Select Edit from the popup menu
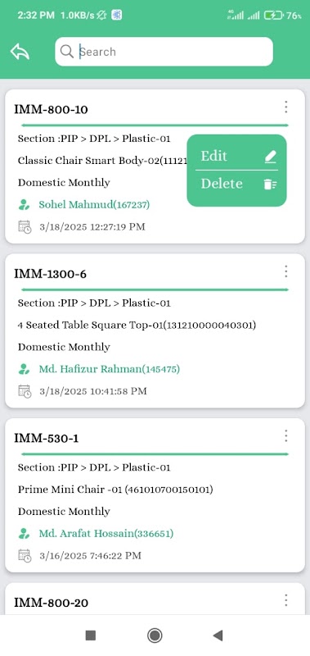310x656 pixels. [236, 156]
